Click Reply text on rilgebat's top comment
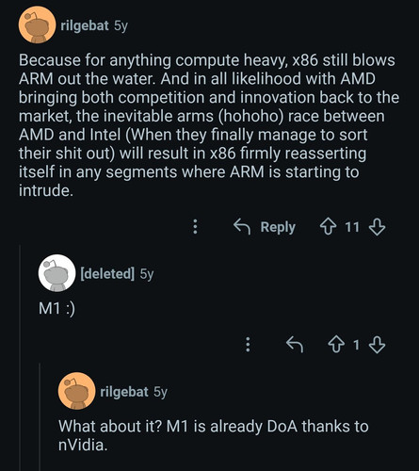 pos(278,227)
